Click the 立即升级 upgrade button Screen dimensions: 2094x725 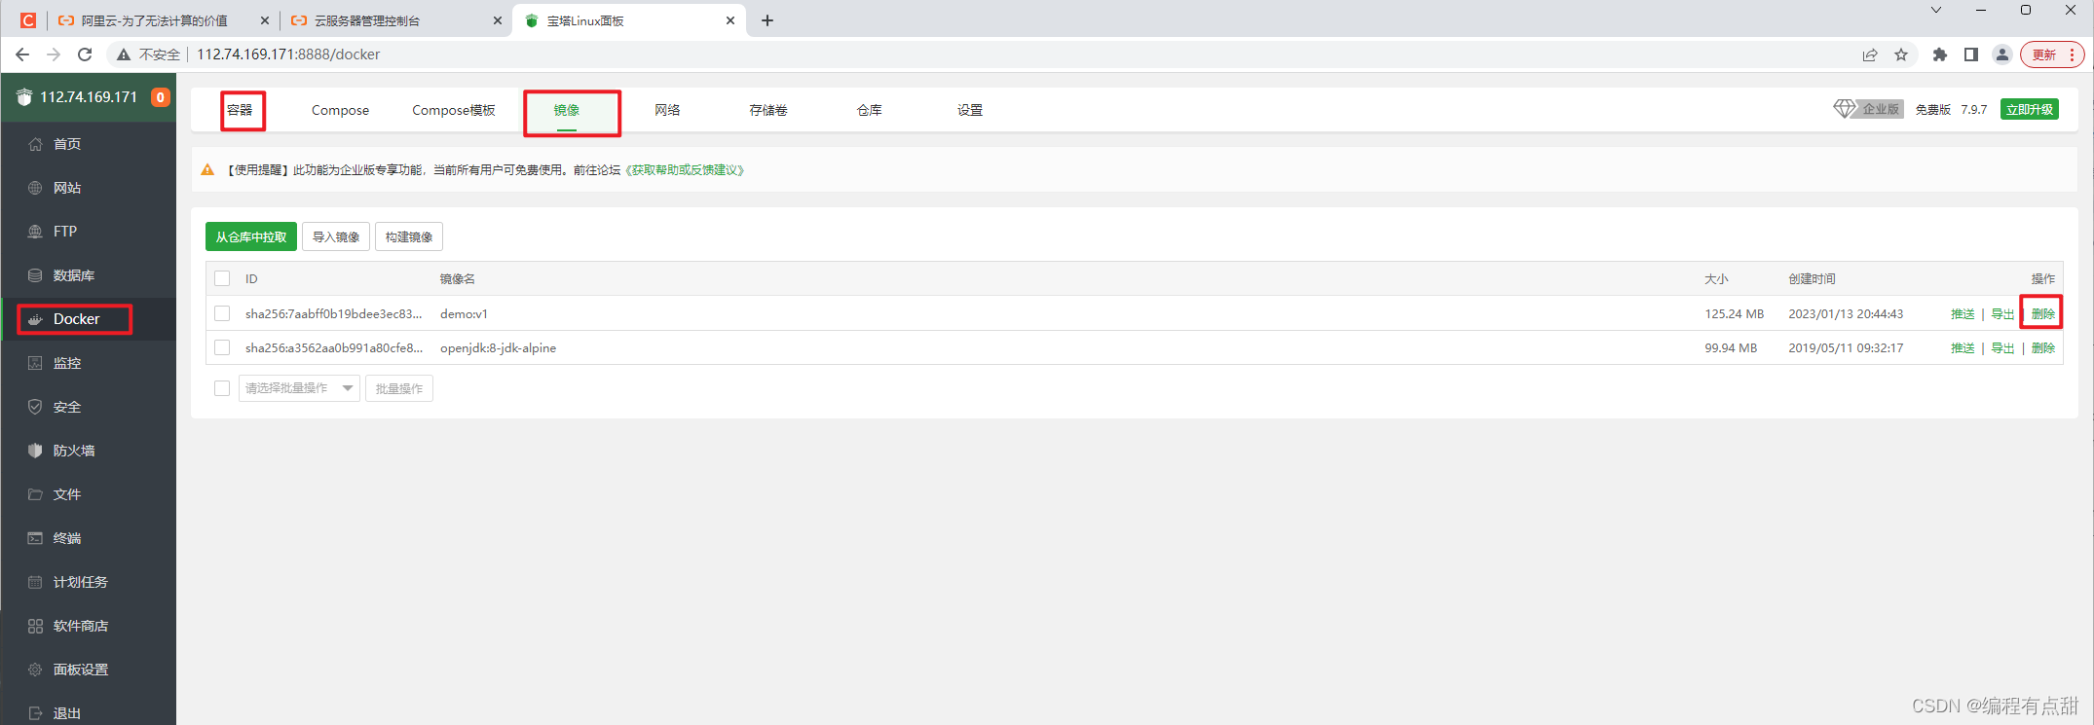pos(2030,109)
